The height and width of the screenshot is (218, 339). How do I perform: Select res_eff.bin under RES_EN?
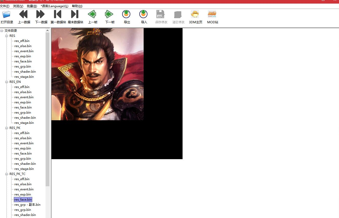click(22, 87)
